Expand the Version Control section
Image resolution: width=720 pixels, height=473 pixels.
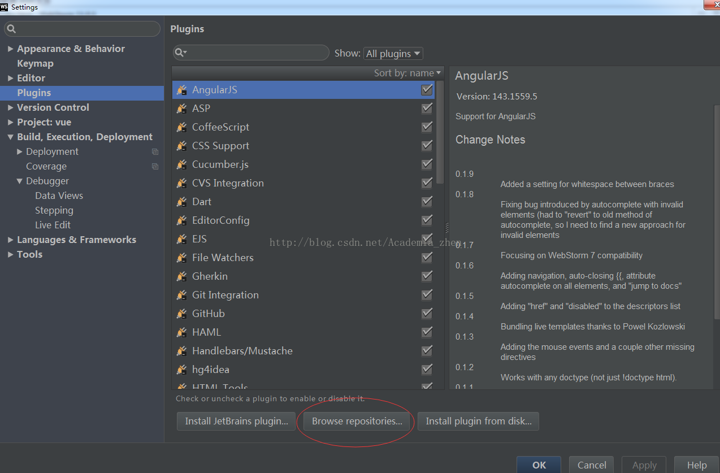tap(10, 107)
